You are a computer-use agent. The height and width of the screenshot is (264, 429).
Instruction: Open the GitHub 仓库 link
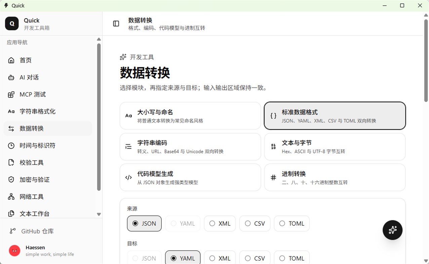[48, 231]
